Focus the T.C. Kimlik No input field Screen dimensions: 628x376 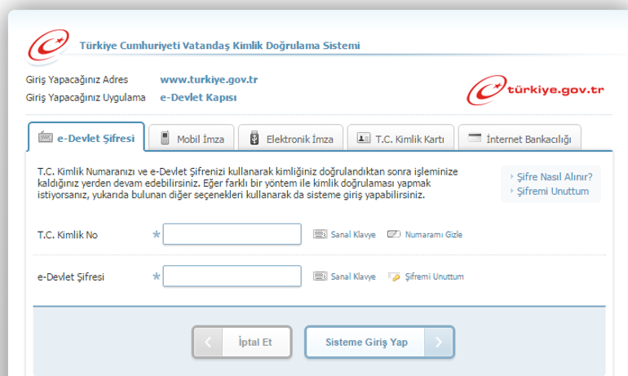pos(232,235)
